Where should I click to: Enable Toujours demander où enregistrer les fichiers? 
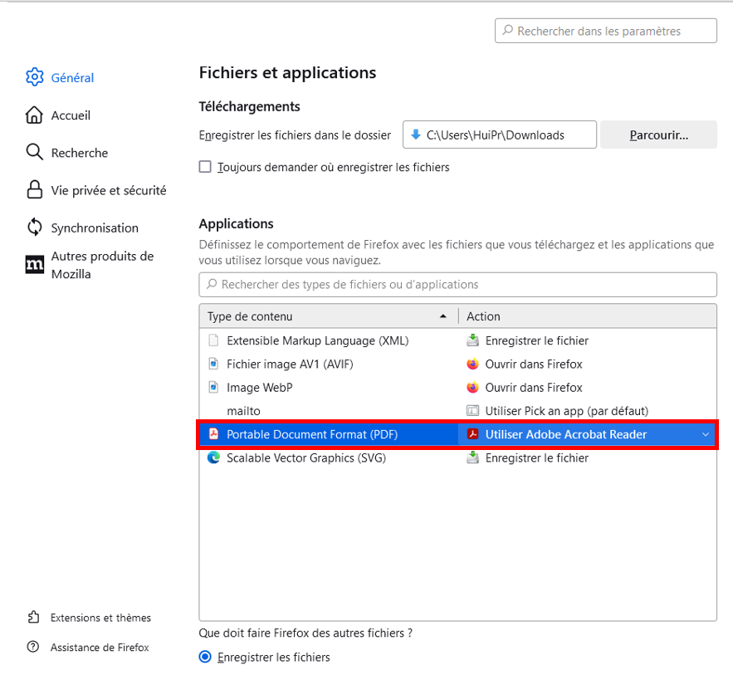[x=205, y=167]
